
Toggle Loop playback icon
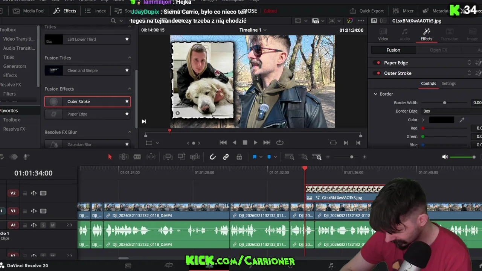pyautogui.click(x=280, y=143)
